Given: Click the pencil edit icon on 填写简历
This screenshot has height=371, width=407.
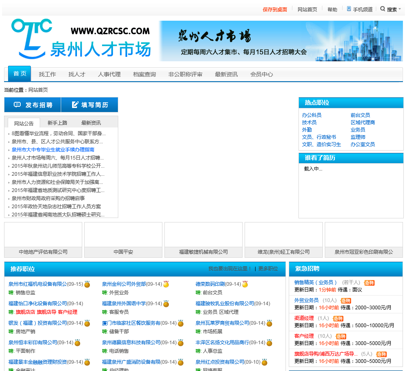Looking at the screenshot, I should point(75,105).
